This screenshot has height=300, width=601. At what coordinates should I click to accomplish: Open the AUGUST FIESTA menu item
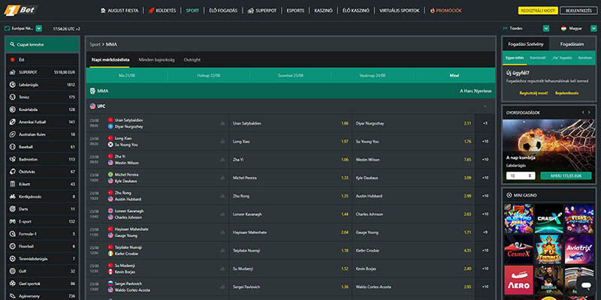[119, 10]
